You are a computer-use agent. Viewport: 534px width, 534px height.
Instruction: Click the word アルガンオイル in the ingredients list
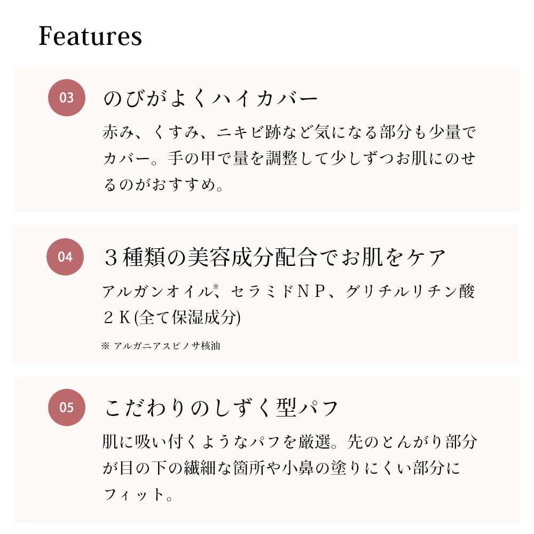(158, 292)
